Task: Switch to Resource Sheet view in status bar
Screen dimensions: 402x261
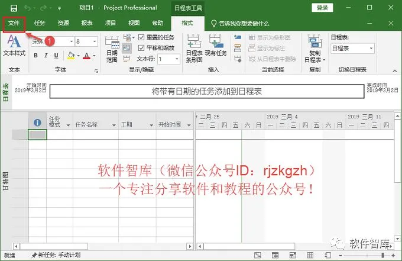Action: pos(310,255)
